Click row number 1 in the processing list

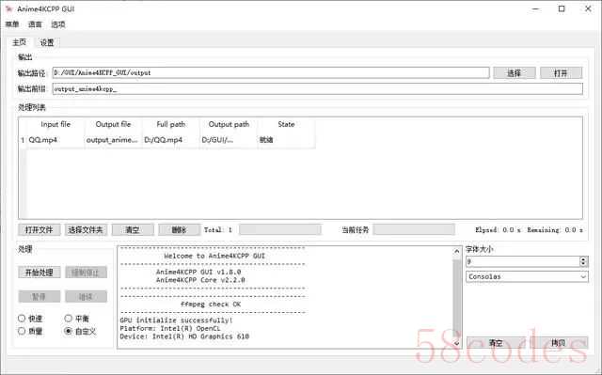pyautogui.click(x=23, y=140)
